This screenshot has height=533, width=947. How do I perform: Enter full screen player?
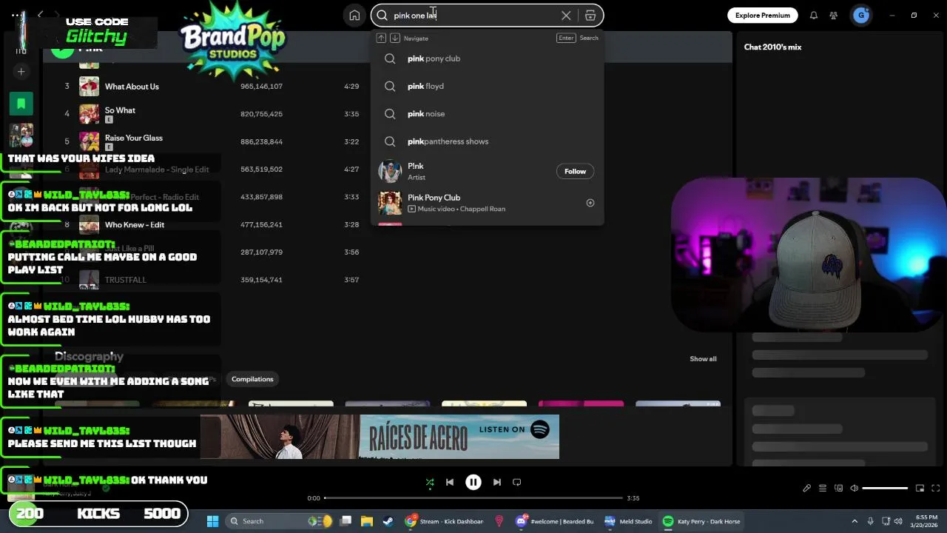(x=936, y=488)
